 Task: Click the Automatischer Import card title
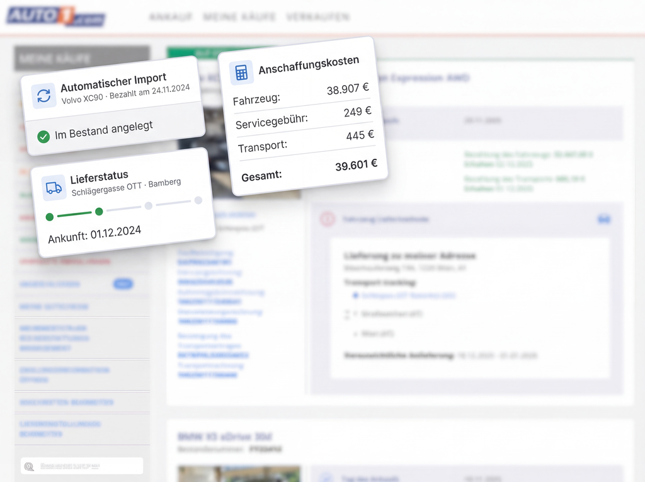(x=113, y=83)
